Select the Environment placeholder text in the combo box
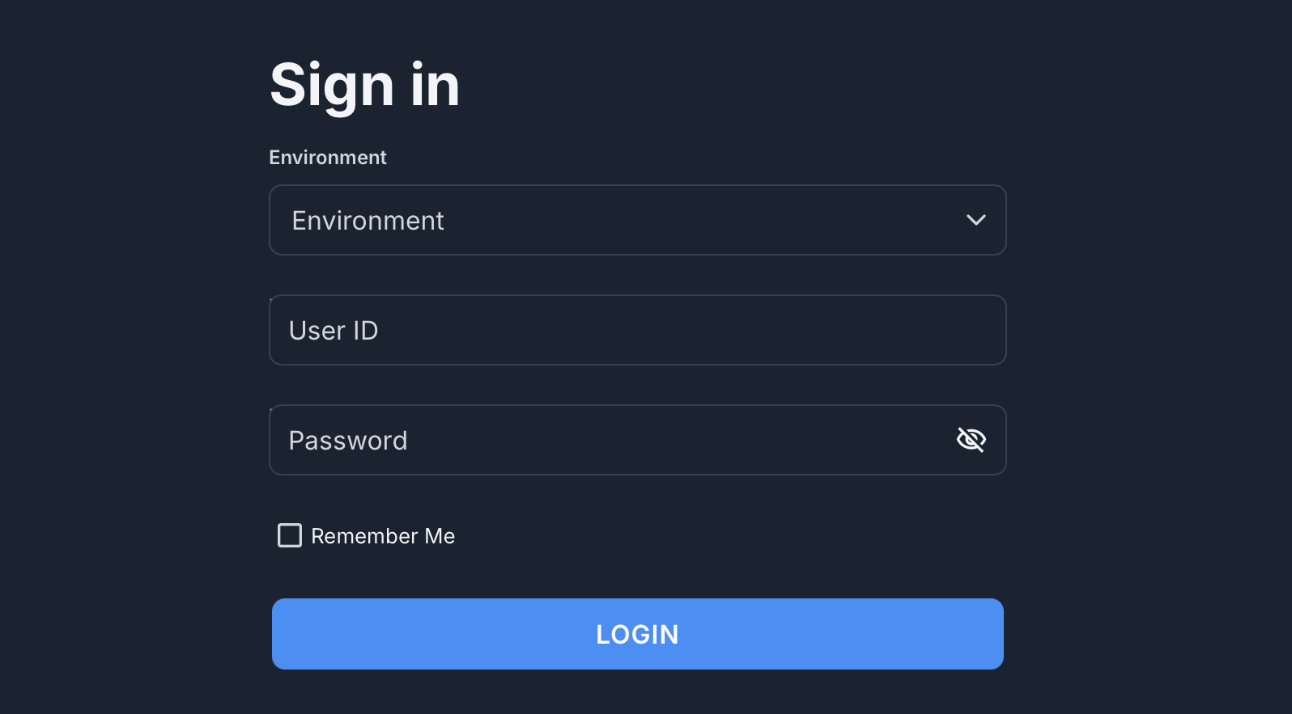 (x=368, y=221)
